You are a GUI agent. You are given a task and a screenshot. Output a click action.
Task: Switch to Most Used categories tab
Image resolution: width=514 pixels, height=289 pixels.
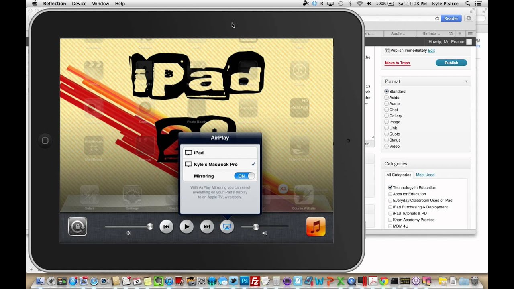425,175
